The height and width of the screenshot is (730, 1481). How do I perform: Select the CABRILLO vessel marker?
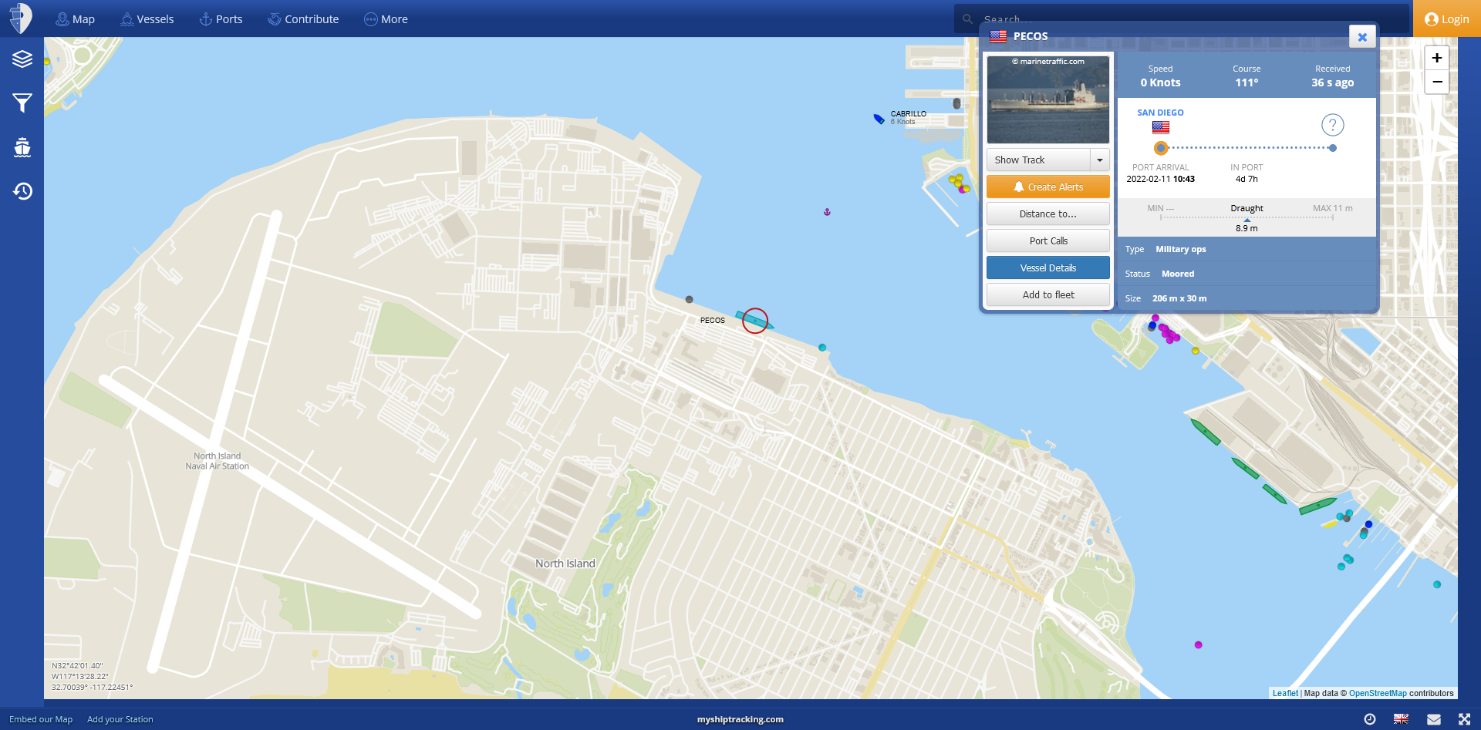879,119
